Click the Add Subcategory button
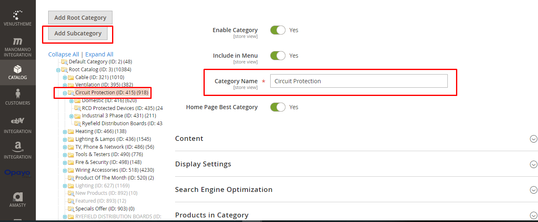 point(78,33)
